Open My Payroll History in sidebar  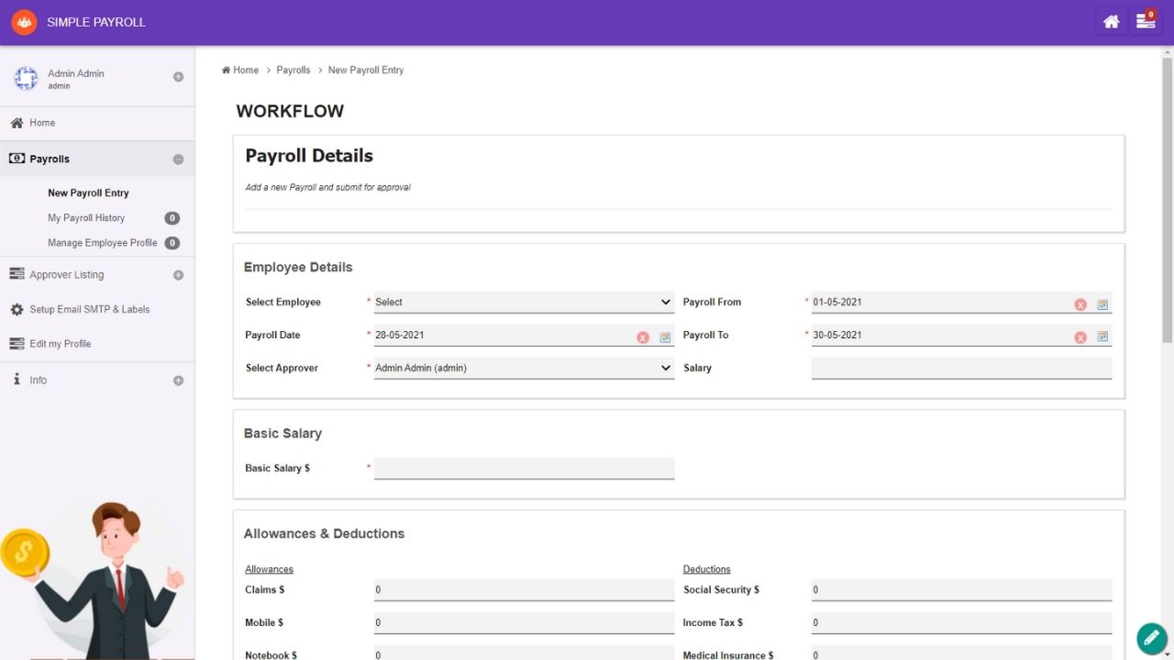86,218
